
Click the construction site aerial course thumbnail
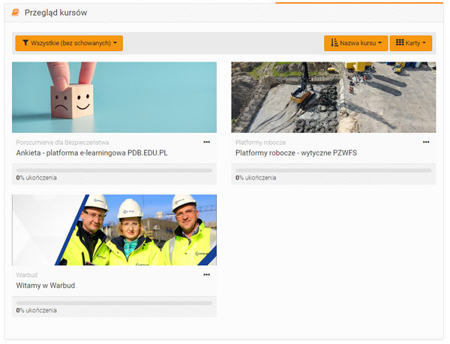[x=334, y=98]
